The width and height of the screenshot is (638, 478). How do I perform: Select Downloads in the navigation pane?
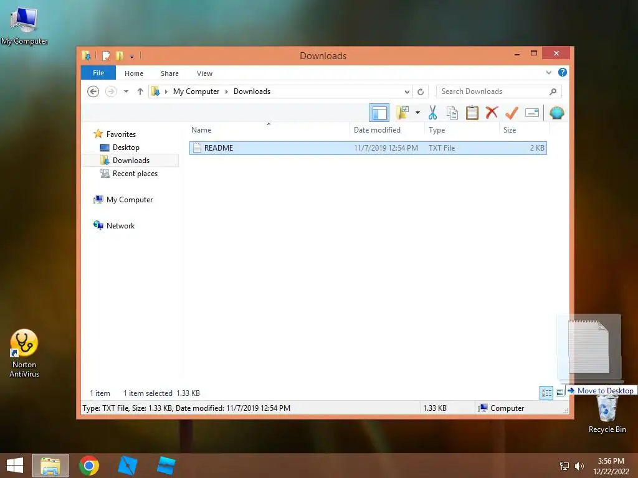[x=131, y=160]
